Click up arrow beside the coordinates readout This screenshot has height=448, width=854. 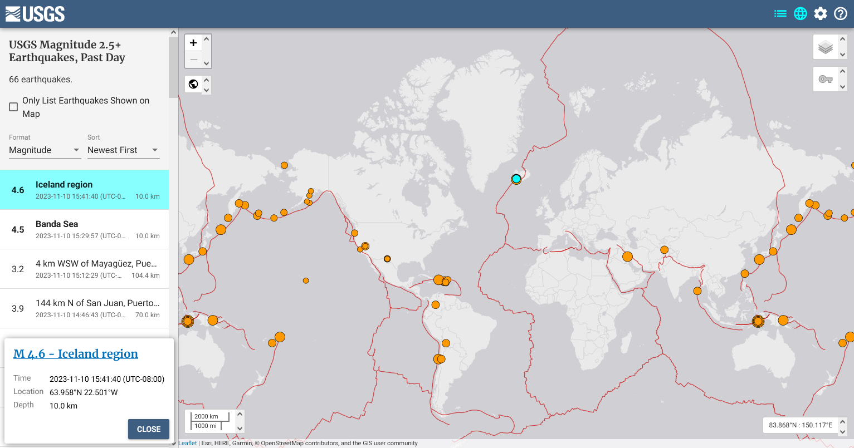pos(842,421)
